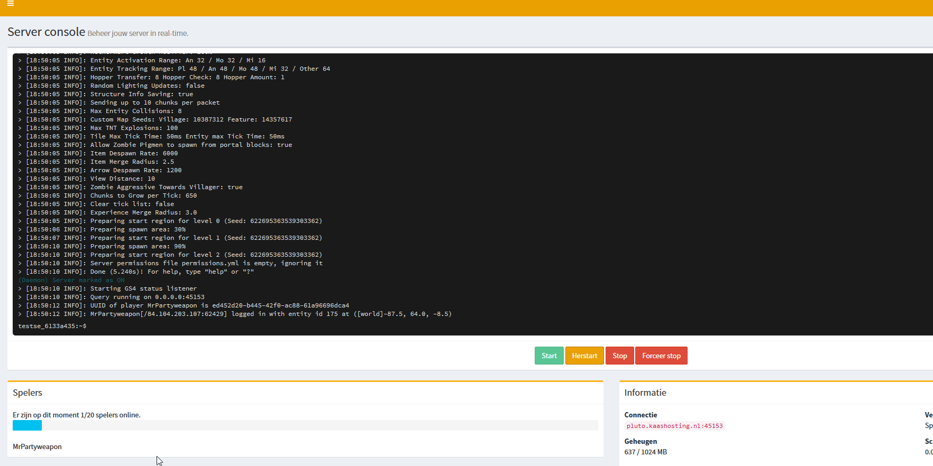The width and height of the screenshot is (933, 466).
Task: Click the green Start button
Action: pos(548,356)
